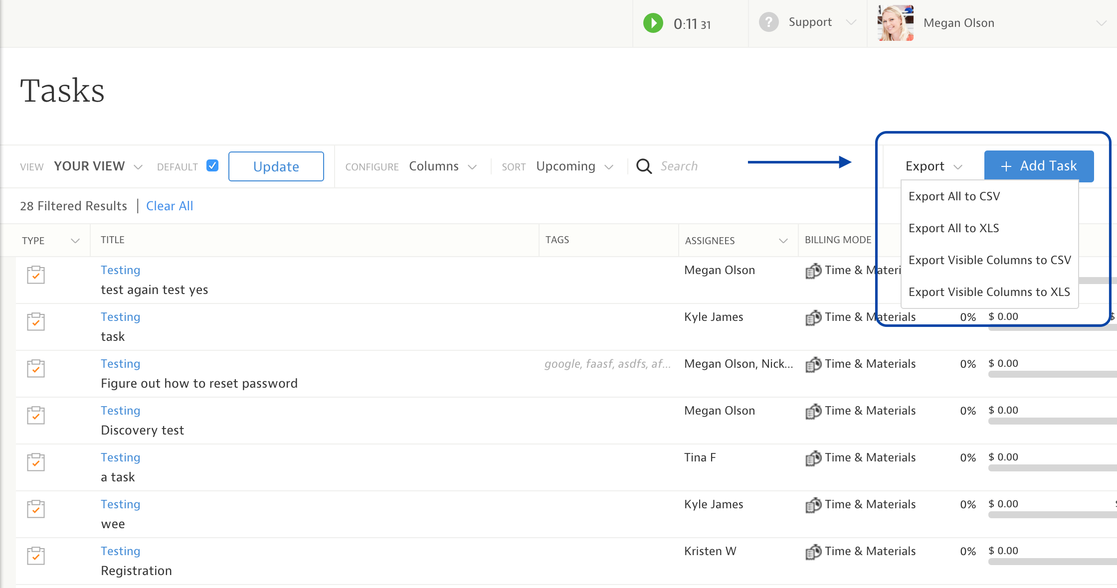
Task: Click the Support question mark icon
Action: coord(768,22)
